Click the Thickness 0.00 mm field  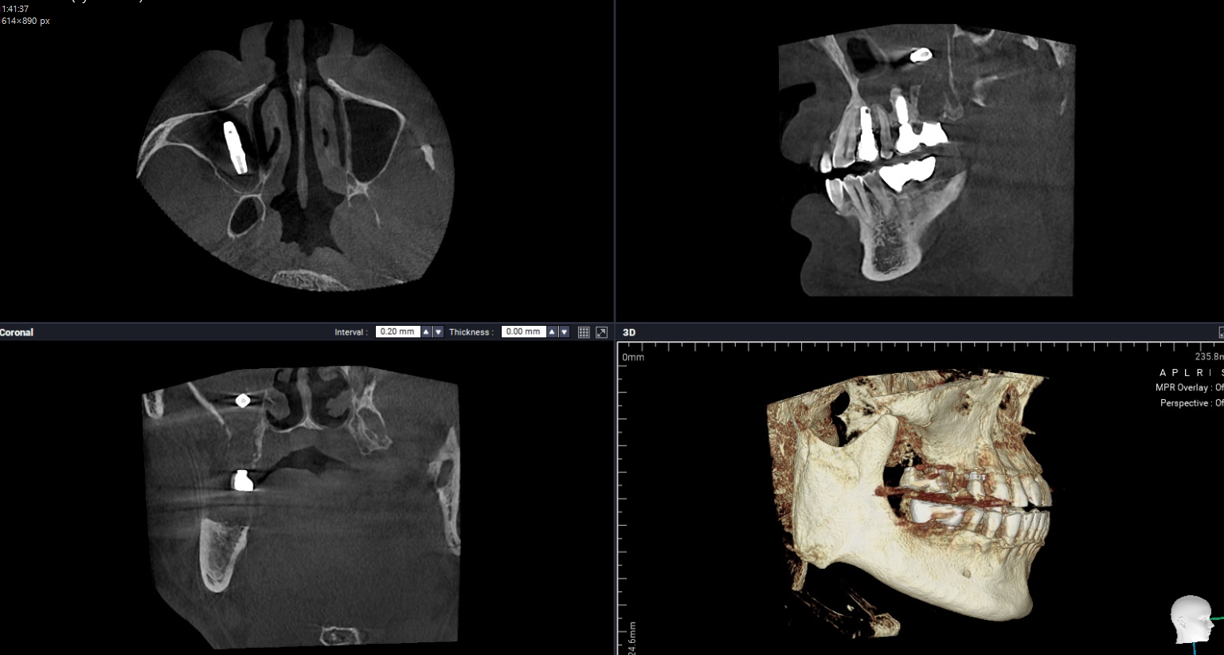tap(523, 332)
